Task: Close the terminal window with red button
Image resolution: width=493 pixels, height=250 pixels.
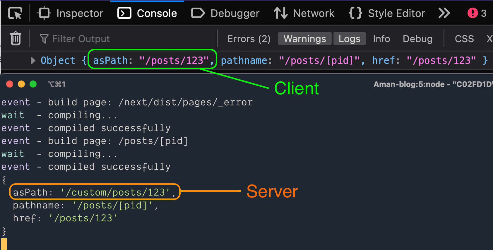Action: pyautogui.click(x=10, y=84)
